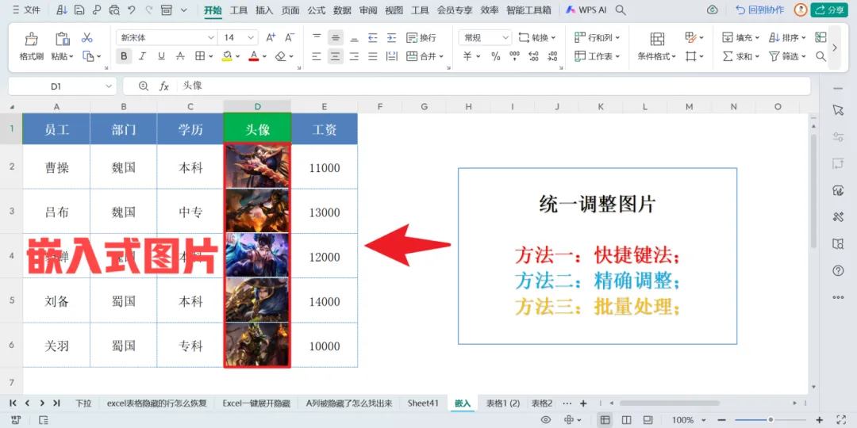
Task: Click 回到协作 return to collaboration
Action: 759,10
